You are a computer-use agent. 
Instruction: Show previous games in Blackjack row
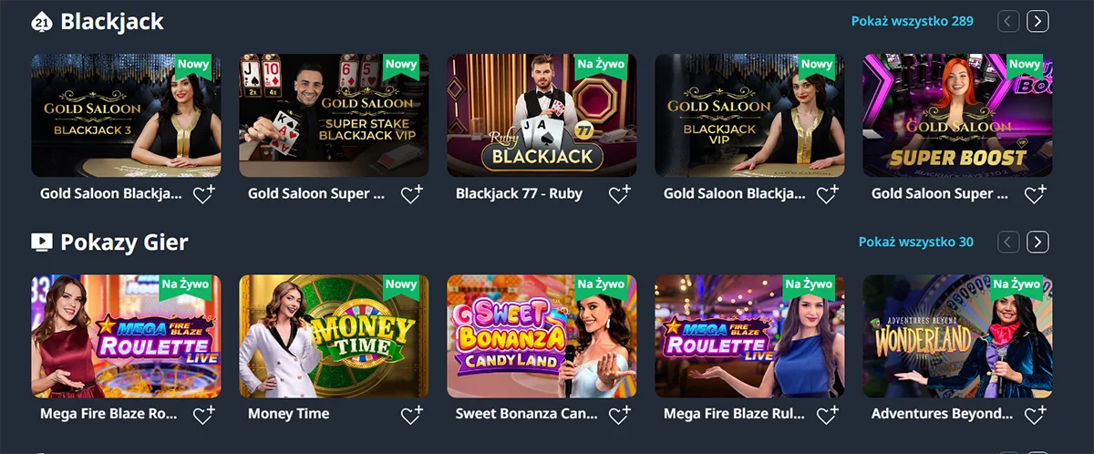[1008, 21]
